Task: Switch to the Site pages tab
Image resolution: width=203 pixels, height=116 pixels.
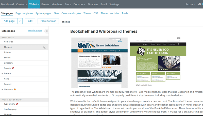Action: [x=7, y=13]
